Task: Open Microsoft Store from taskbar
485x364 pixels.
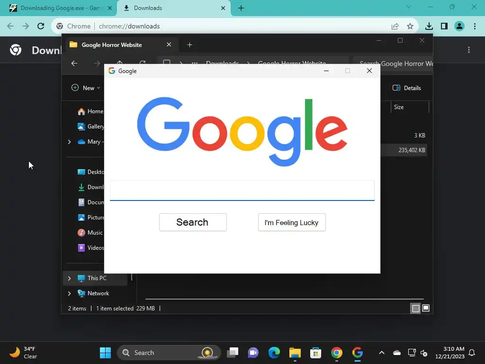Action: (x=315, y=353)
